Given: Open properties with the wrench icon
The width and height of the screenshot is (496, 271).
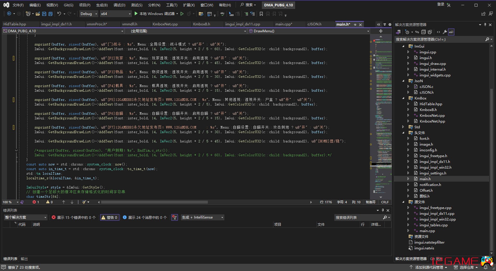Looking at the screenshot, I should pos(445,32).
